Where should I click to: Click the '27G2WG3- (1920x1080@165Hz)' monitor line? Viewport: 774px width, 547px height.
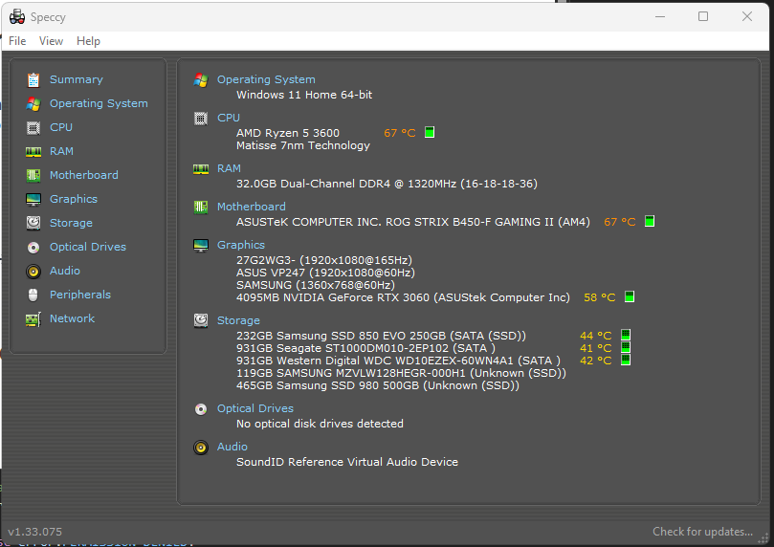point(323,260)
